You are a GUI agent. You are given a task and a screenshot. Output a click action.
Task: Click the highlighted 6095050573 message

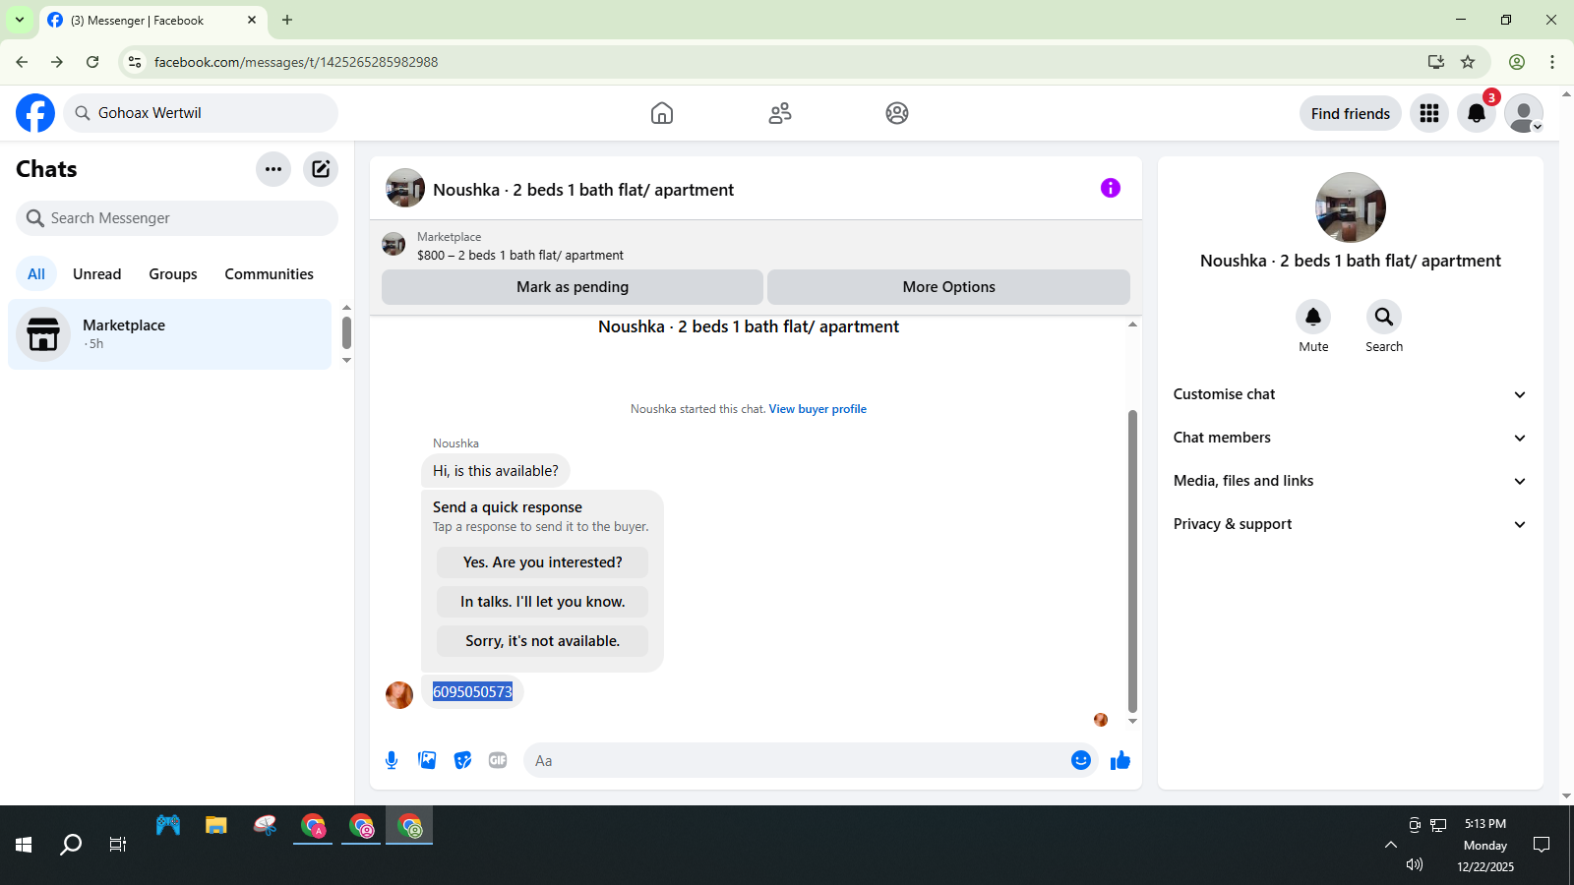coord(472,692)
